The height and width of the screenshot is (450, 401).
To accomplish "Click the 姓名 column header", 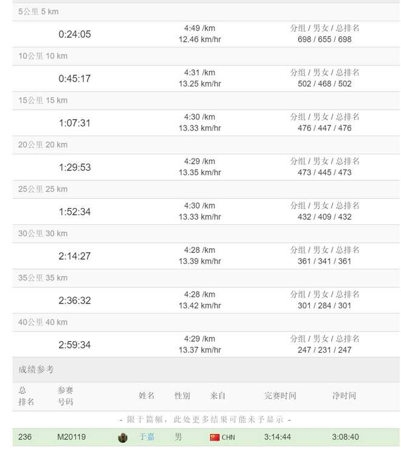I will [x=146, y=395].
